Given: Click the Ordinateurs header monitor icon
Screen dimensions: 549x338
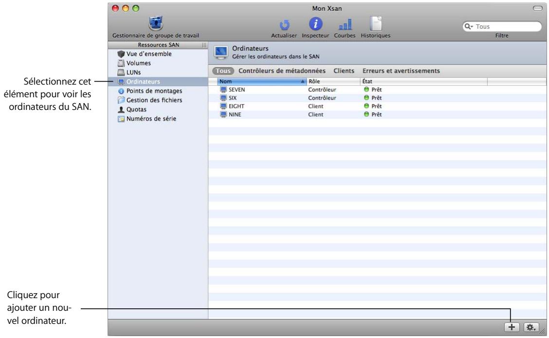Looking at the screenshot, I should click(220, 52).
